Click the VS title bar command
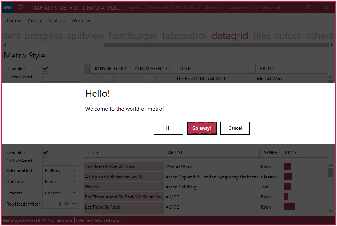This screenshot has height=226, width=337. (179, 8)
